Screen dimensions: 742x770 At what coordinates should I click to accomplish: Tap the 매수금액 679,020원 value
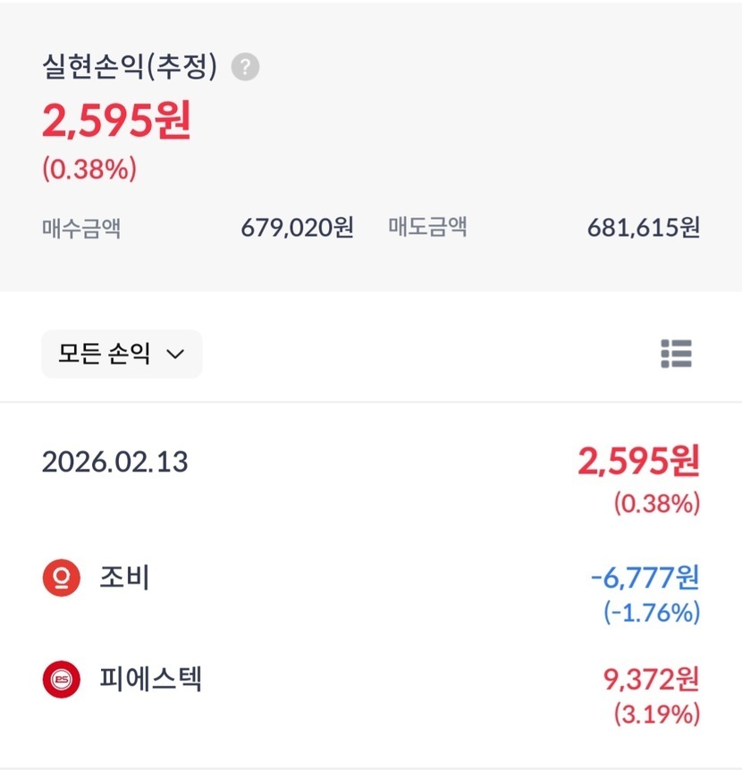[297, 228]
